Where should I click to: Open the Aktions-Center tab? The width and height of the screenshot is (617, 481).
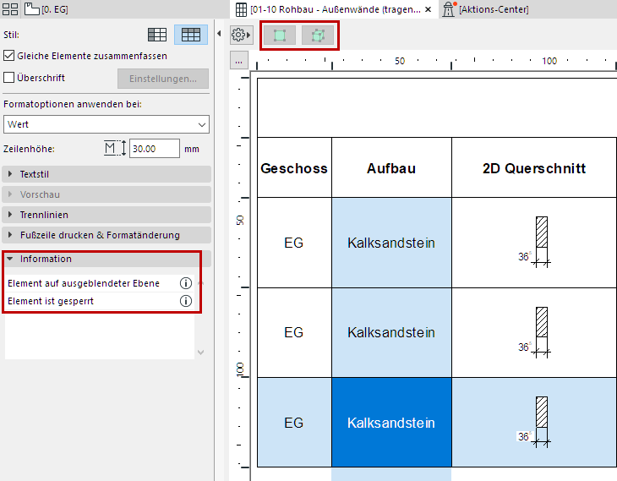point(486,9)
